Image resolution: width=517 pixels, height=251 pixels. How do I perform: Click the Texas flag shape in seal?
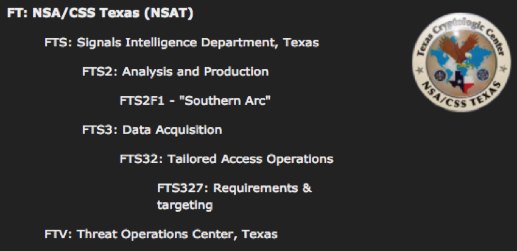coord(462,82)
